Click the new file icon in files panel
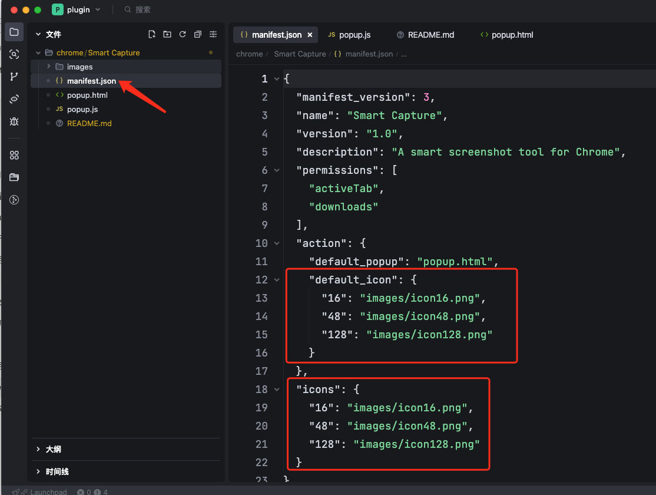Screen dimensions: 656x495 coord(152,34)
